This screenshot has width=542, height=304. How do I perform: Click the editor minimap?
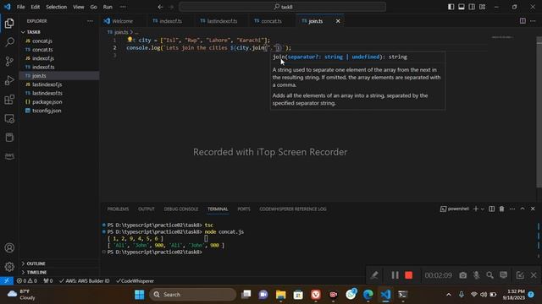[x=502, y=37]
